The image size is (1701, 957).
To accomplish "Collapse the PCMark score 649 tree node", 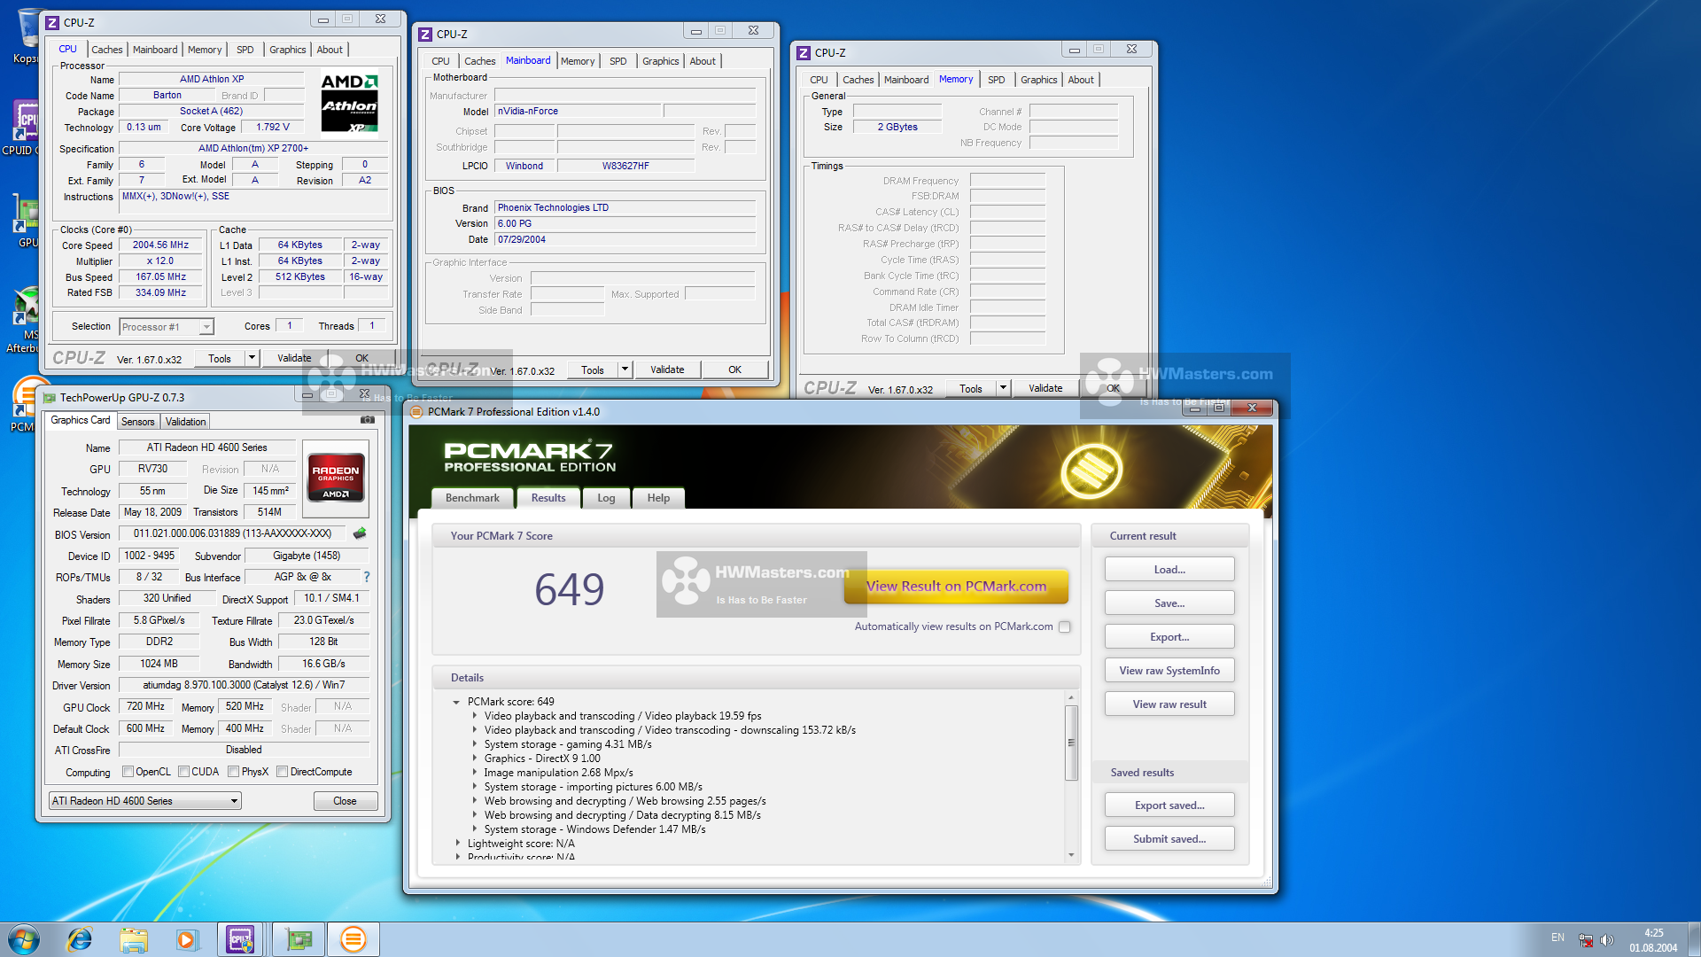I will point(456,702).
